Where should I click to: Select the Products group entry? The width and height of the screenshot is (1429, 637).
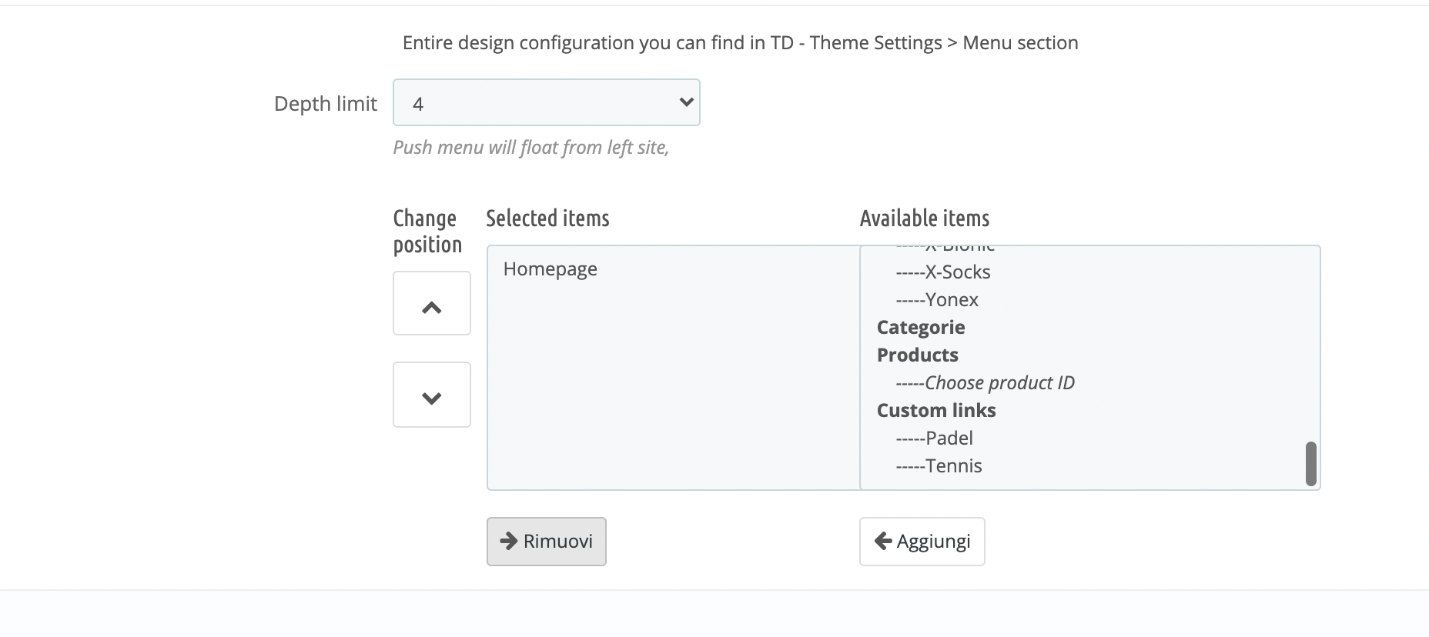coord(918,355)
